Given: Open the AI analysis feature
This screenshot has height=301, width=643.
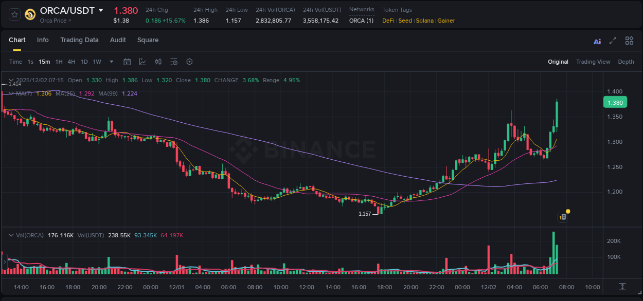Looking at the screenshot, I should click(597, 41).
